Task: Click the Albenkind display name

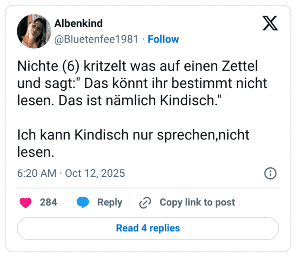Action: pyautogui.click(x=79, y=24)
